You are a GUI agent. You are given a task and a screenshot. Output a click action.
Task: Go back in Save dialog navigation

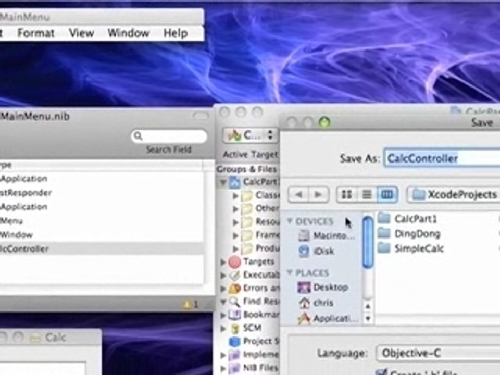(298, 194)
